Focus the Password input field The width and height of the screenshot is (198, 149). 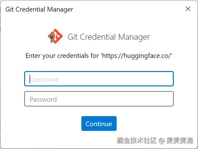[x=99, y=99]
